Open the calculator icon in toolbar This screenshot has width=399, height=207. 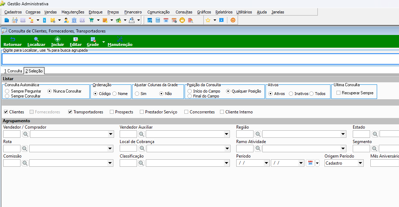click(158, 20)
